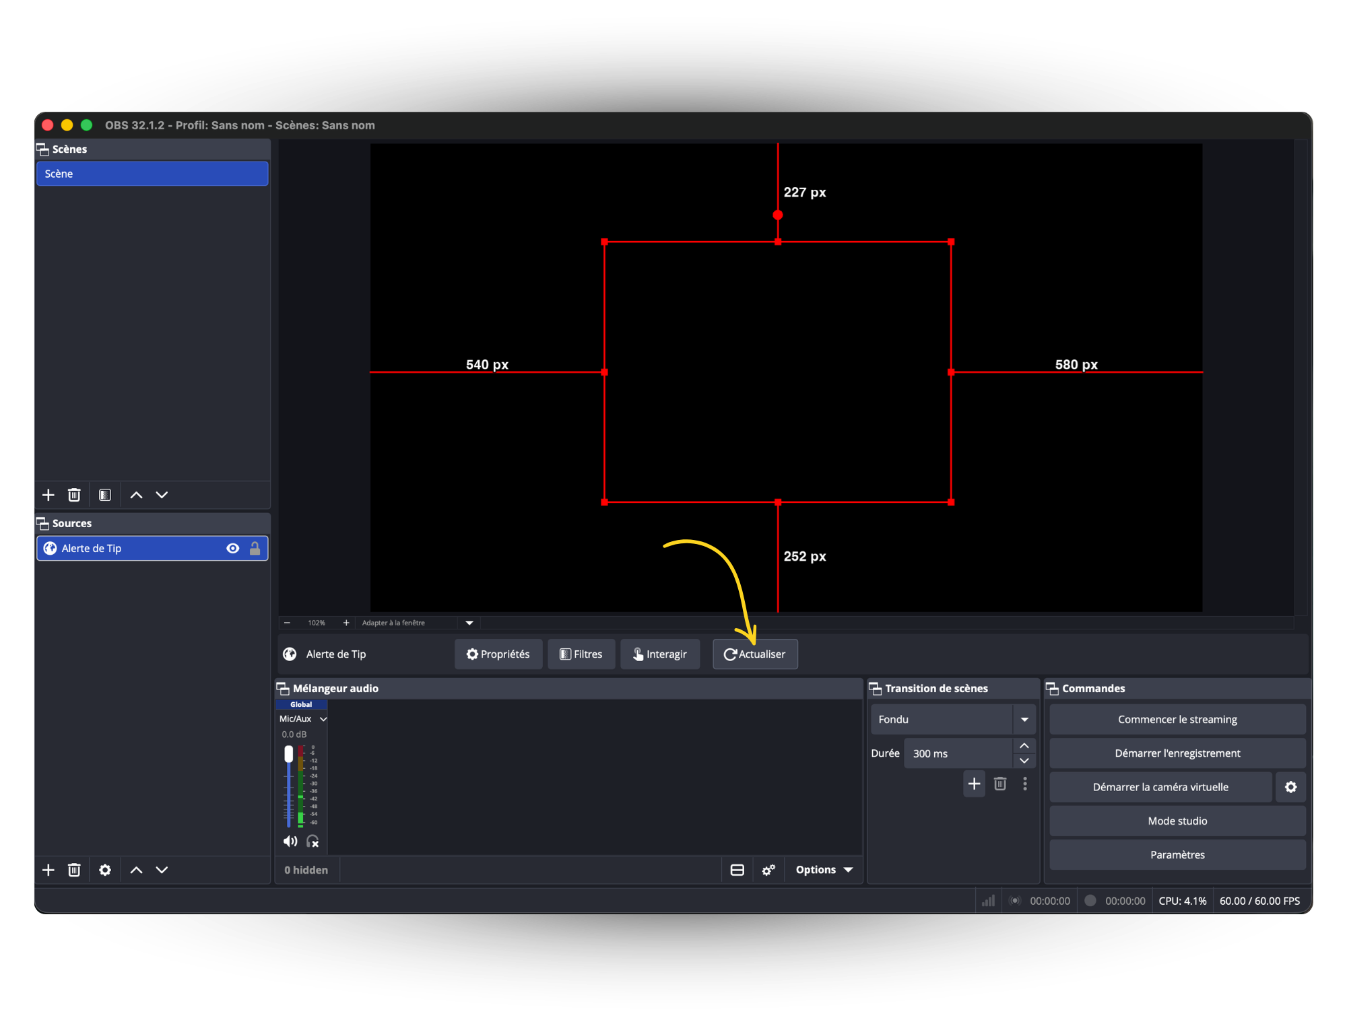Click the Interagir button
1347x1026 pixels.
click(660, 654)
